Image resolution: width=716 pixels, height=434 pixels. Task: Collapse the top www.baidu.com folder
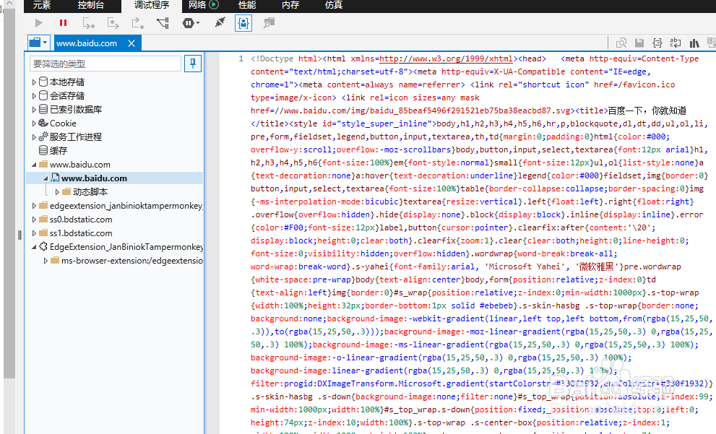pyautogui.click(x=34, y=165)
